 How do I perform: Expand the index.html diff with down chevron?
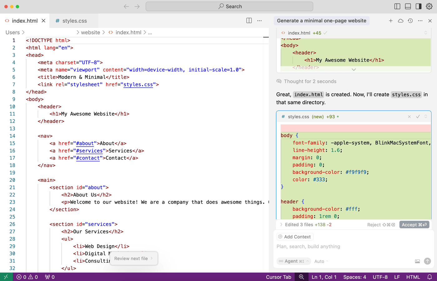click(x=354, y=70)
